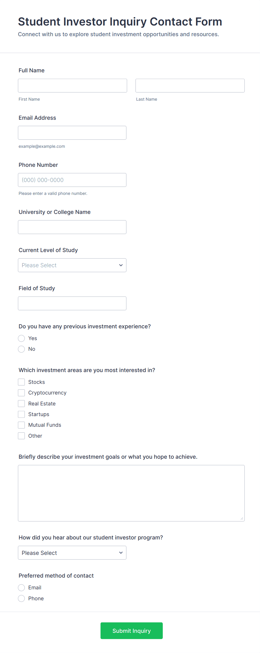Click the investment goals text area

coord(131,493)
